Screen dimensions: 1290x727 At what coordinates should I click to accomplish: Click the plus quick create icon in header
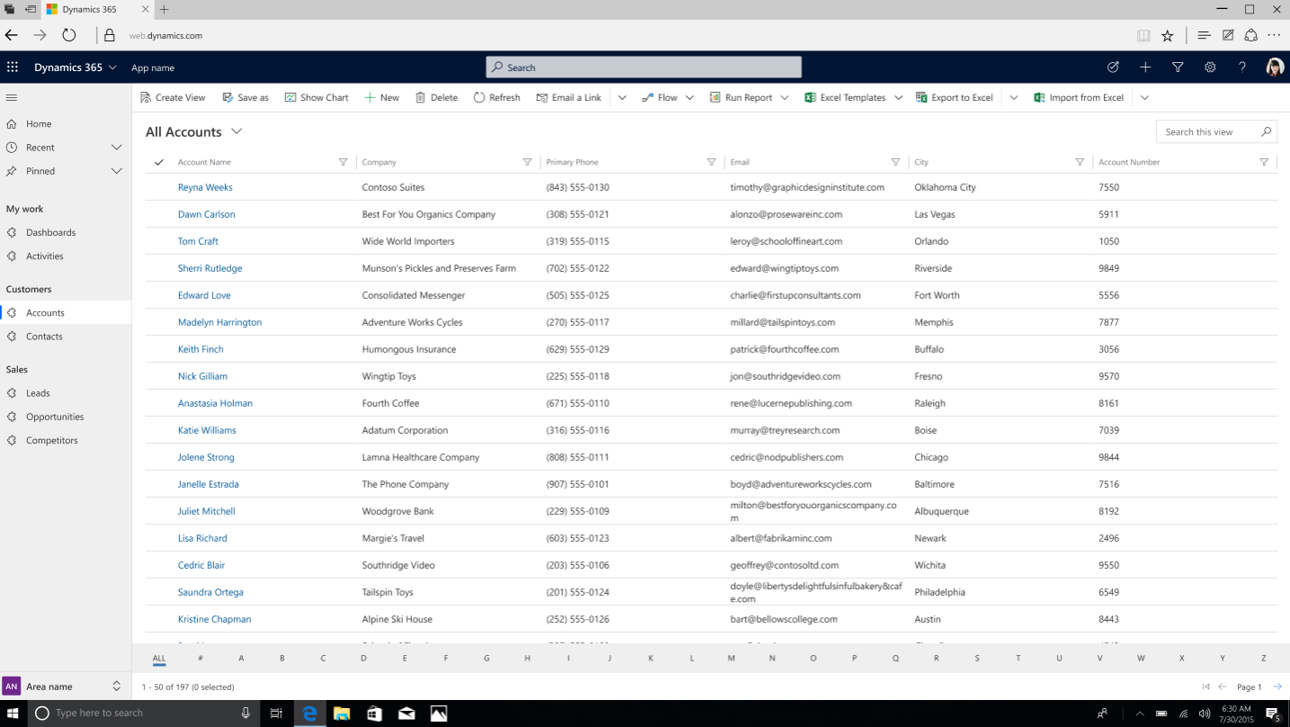(x=1145, y=67)
